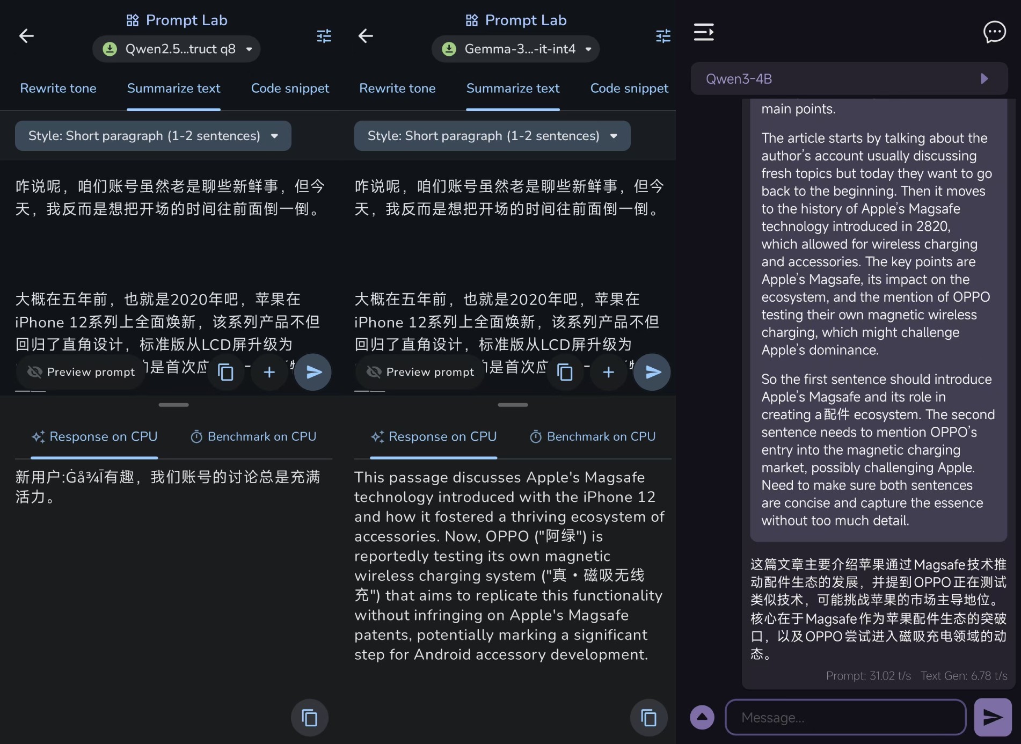Add new item with plus in Gemma panel
This screenshot has height=744, width=1021.
(608, 372)
